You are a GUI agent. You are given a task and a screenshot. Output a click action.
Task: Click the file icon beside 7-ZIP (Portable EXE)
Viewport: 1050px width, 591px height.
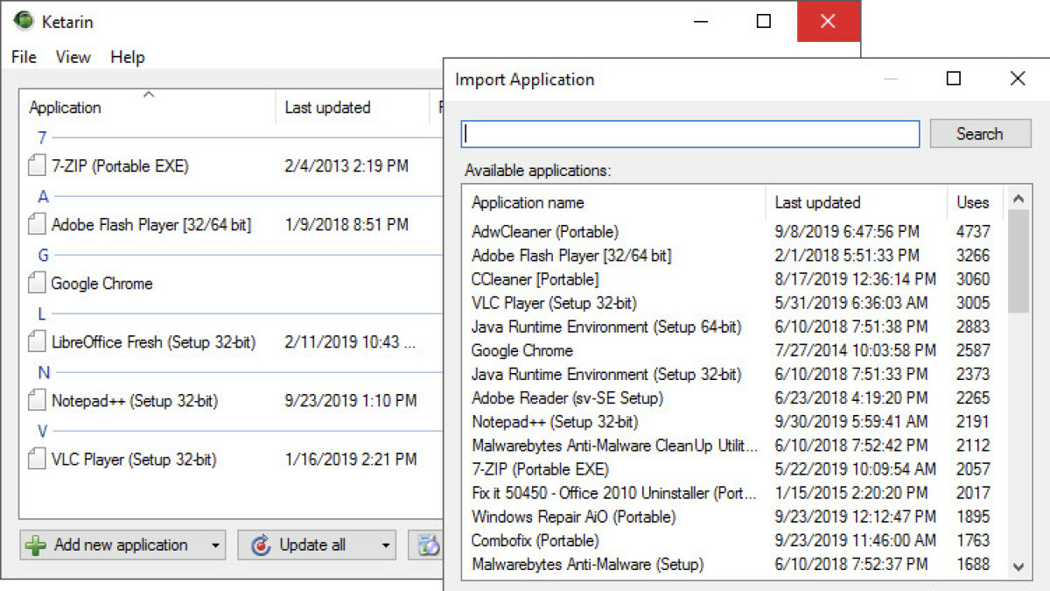[x=36, y=165]
